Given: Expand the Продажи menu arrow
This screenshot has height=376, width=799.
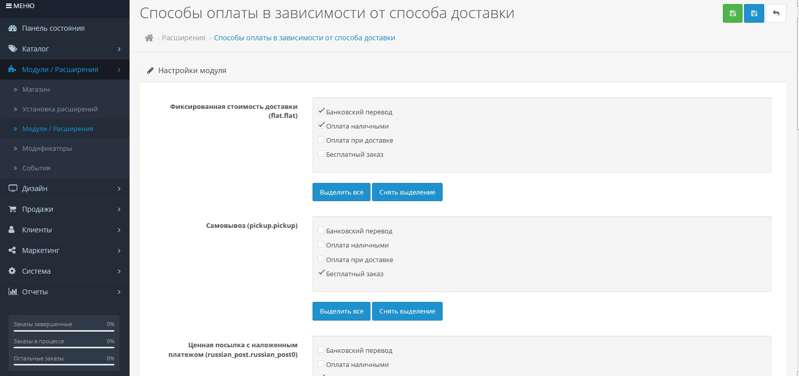Looking at the screenshot, I should (x=119, y=209).
